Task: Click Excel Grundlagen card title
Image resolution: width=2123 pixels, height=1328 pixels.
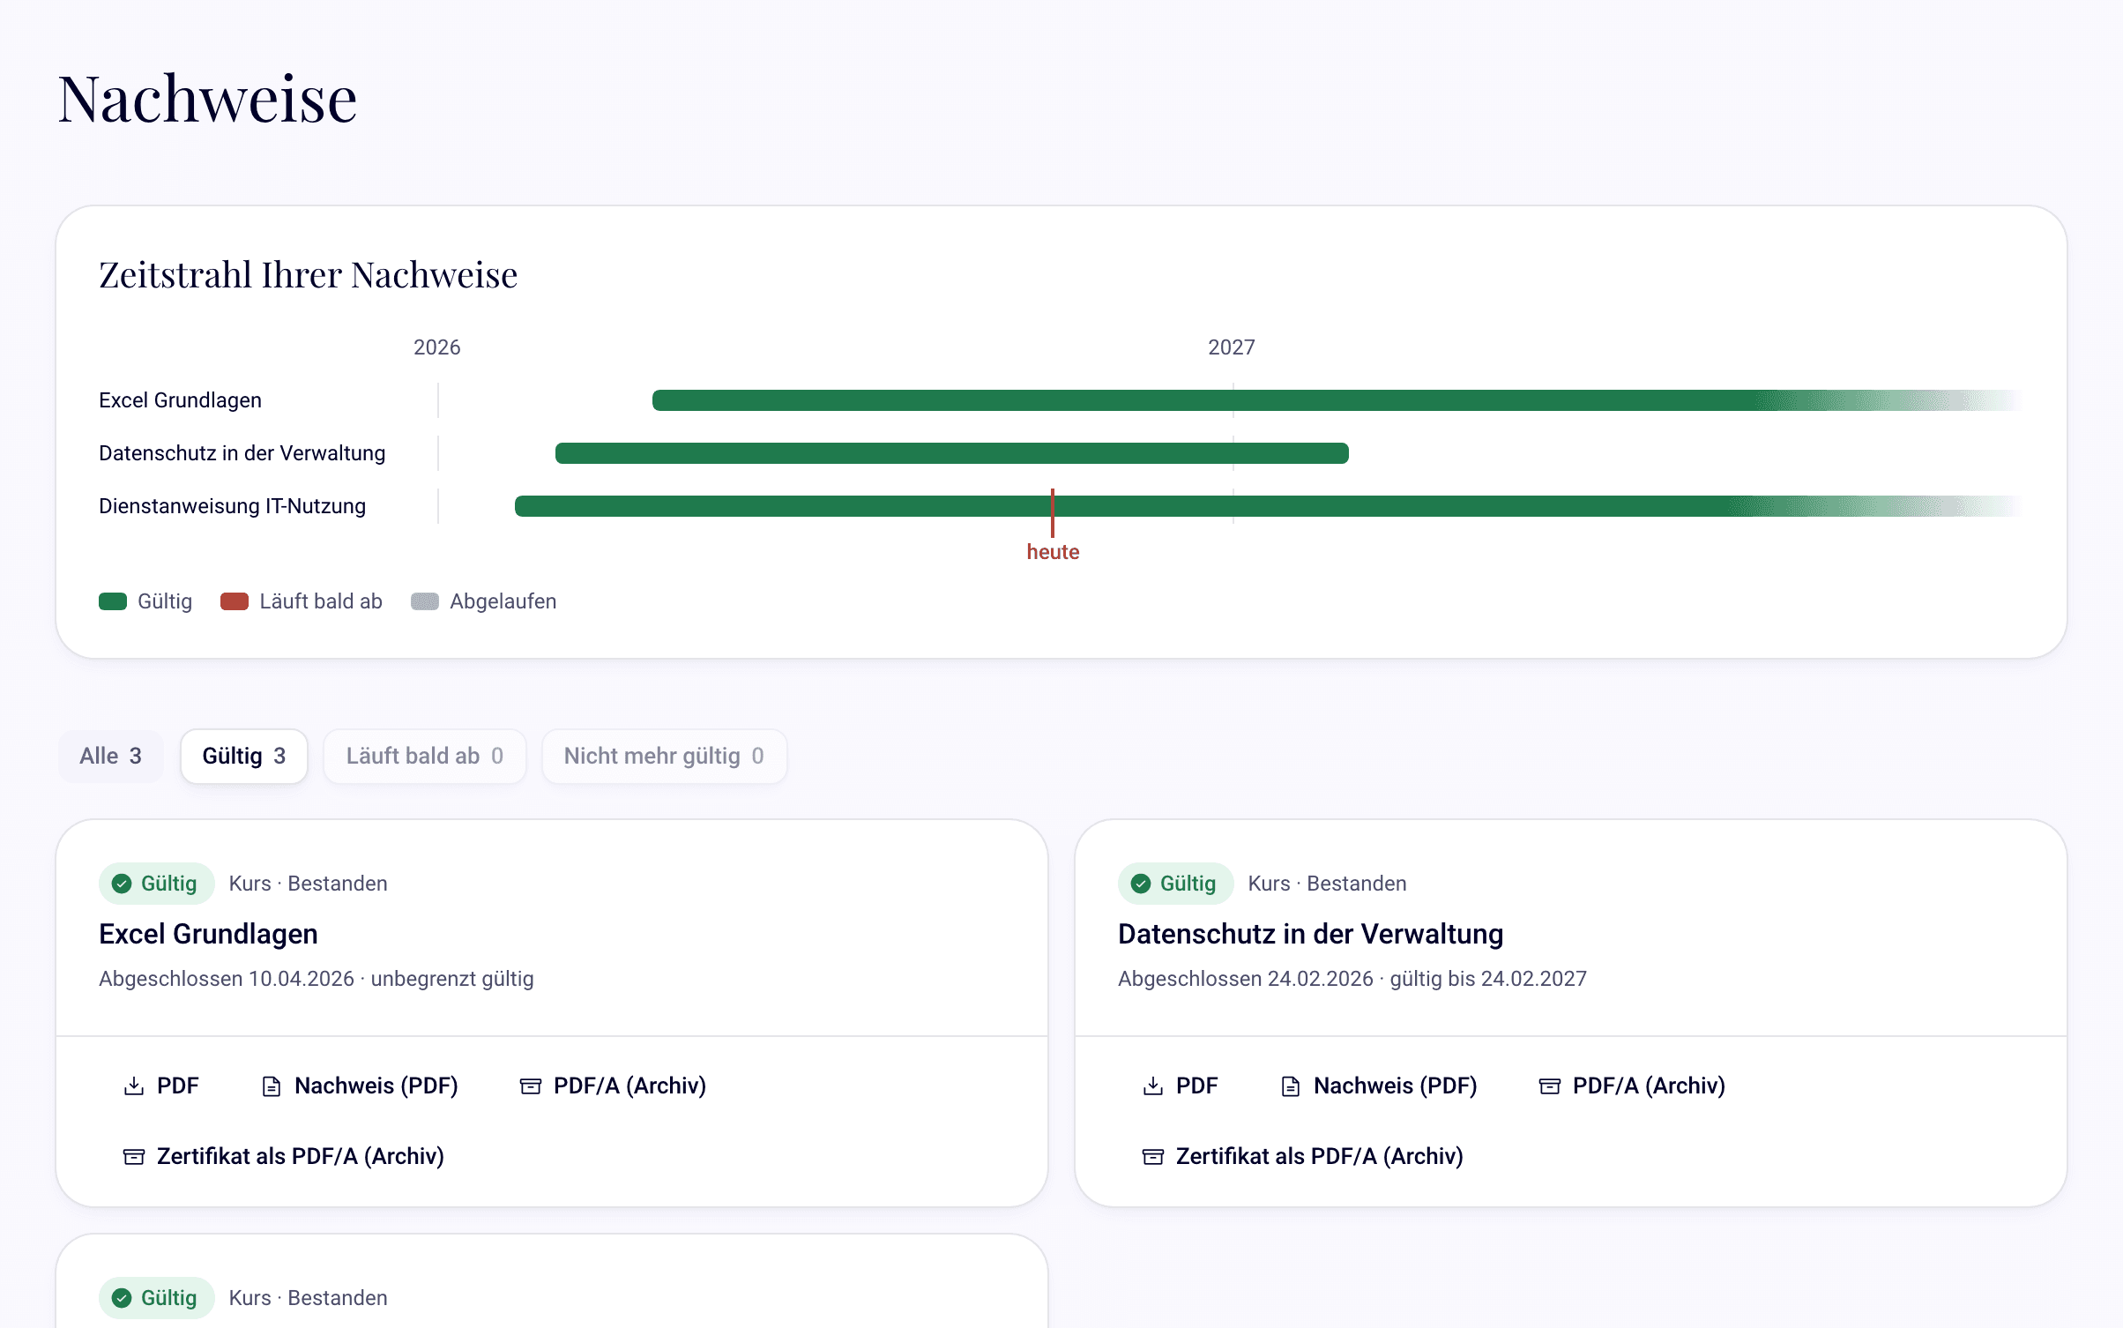Action: point(208,934)
